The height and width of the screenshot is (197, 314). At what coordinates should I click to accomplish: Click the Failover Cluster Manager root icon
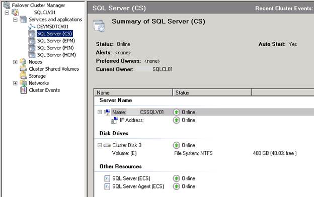7,5
